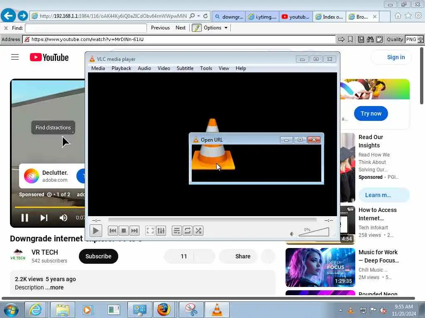Image resolution: width=425 pixels, height=318 pixels.
Task: Open the address bar search dropdown
Action: click(x=198, y=16)
